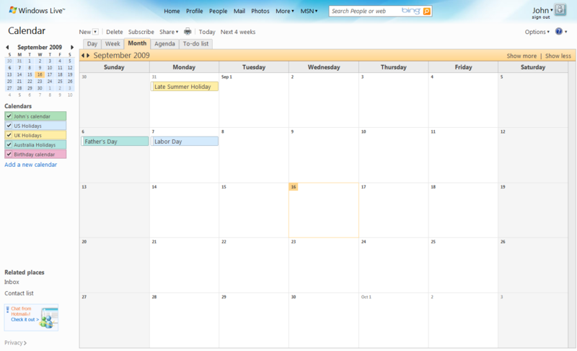Click the Check it out link in promo
The height and width of the screenshot is (351, 577).
pos(25,320)
